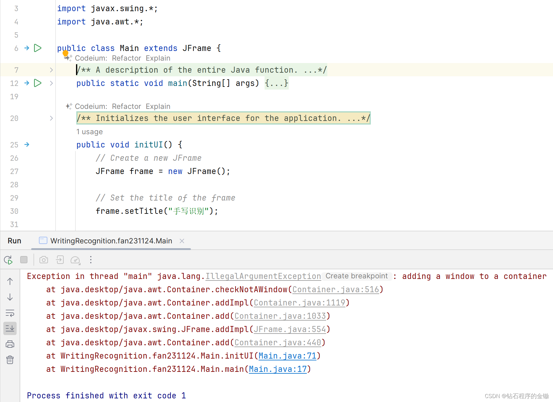553x402 pixels.
Task: Click Explain above the line 7 comment
Action: pos(158,58)
